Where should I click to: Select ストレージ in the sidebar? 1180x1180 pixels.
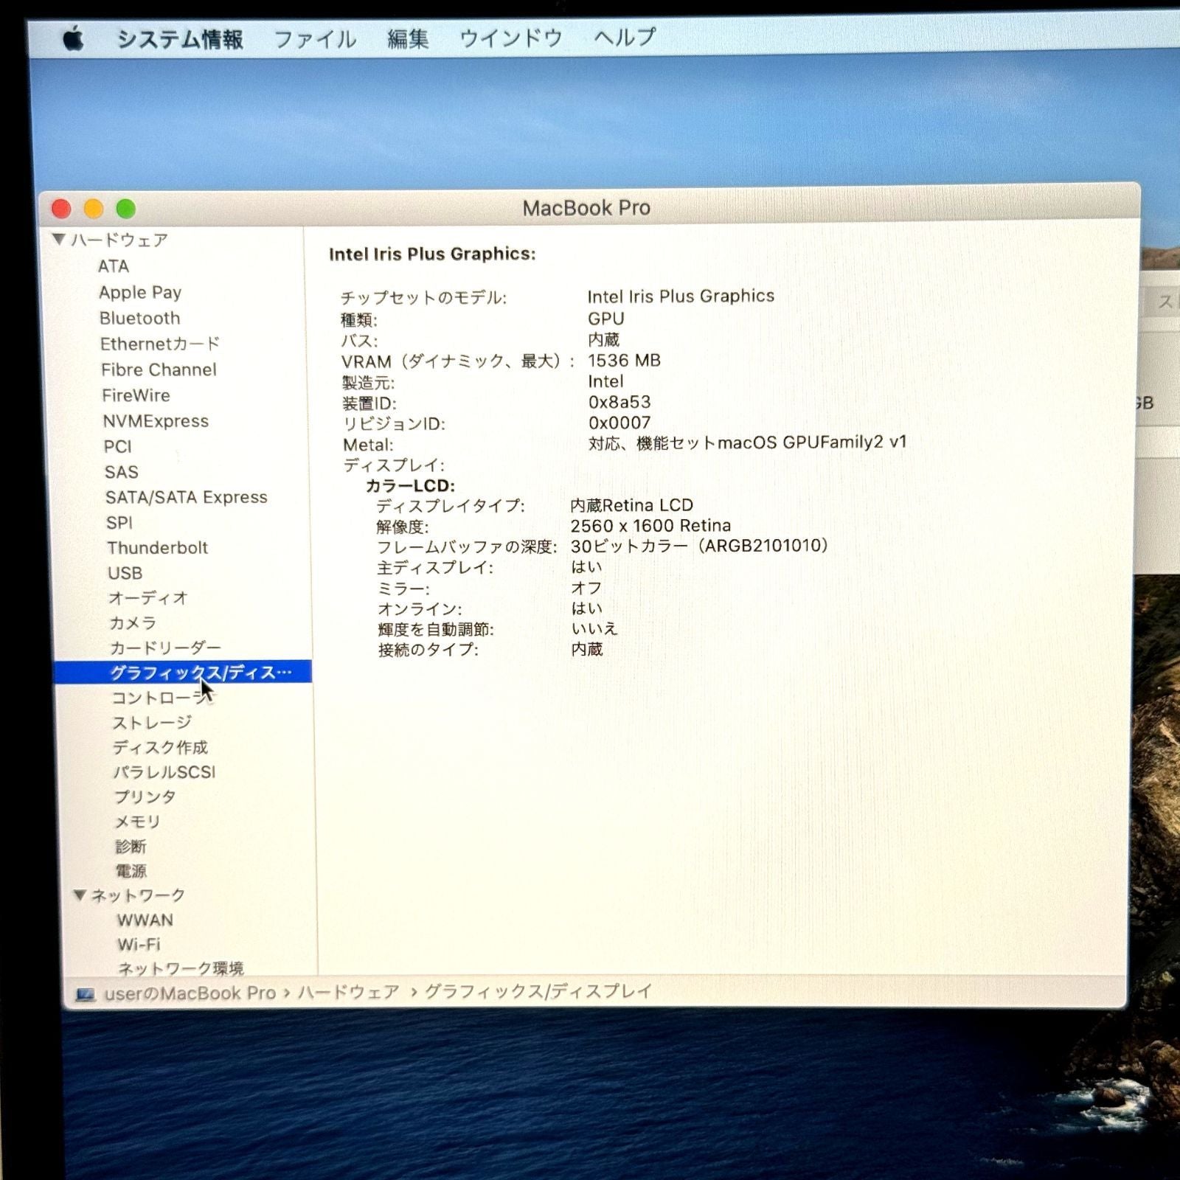click(152, 723)
